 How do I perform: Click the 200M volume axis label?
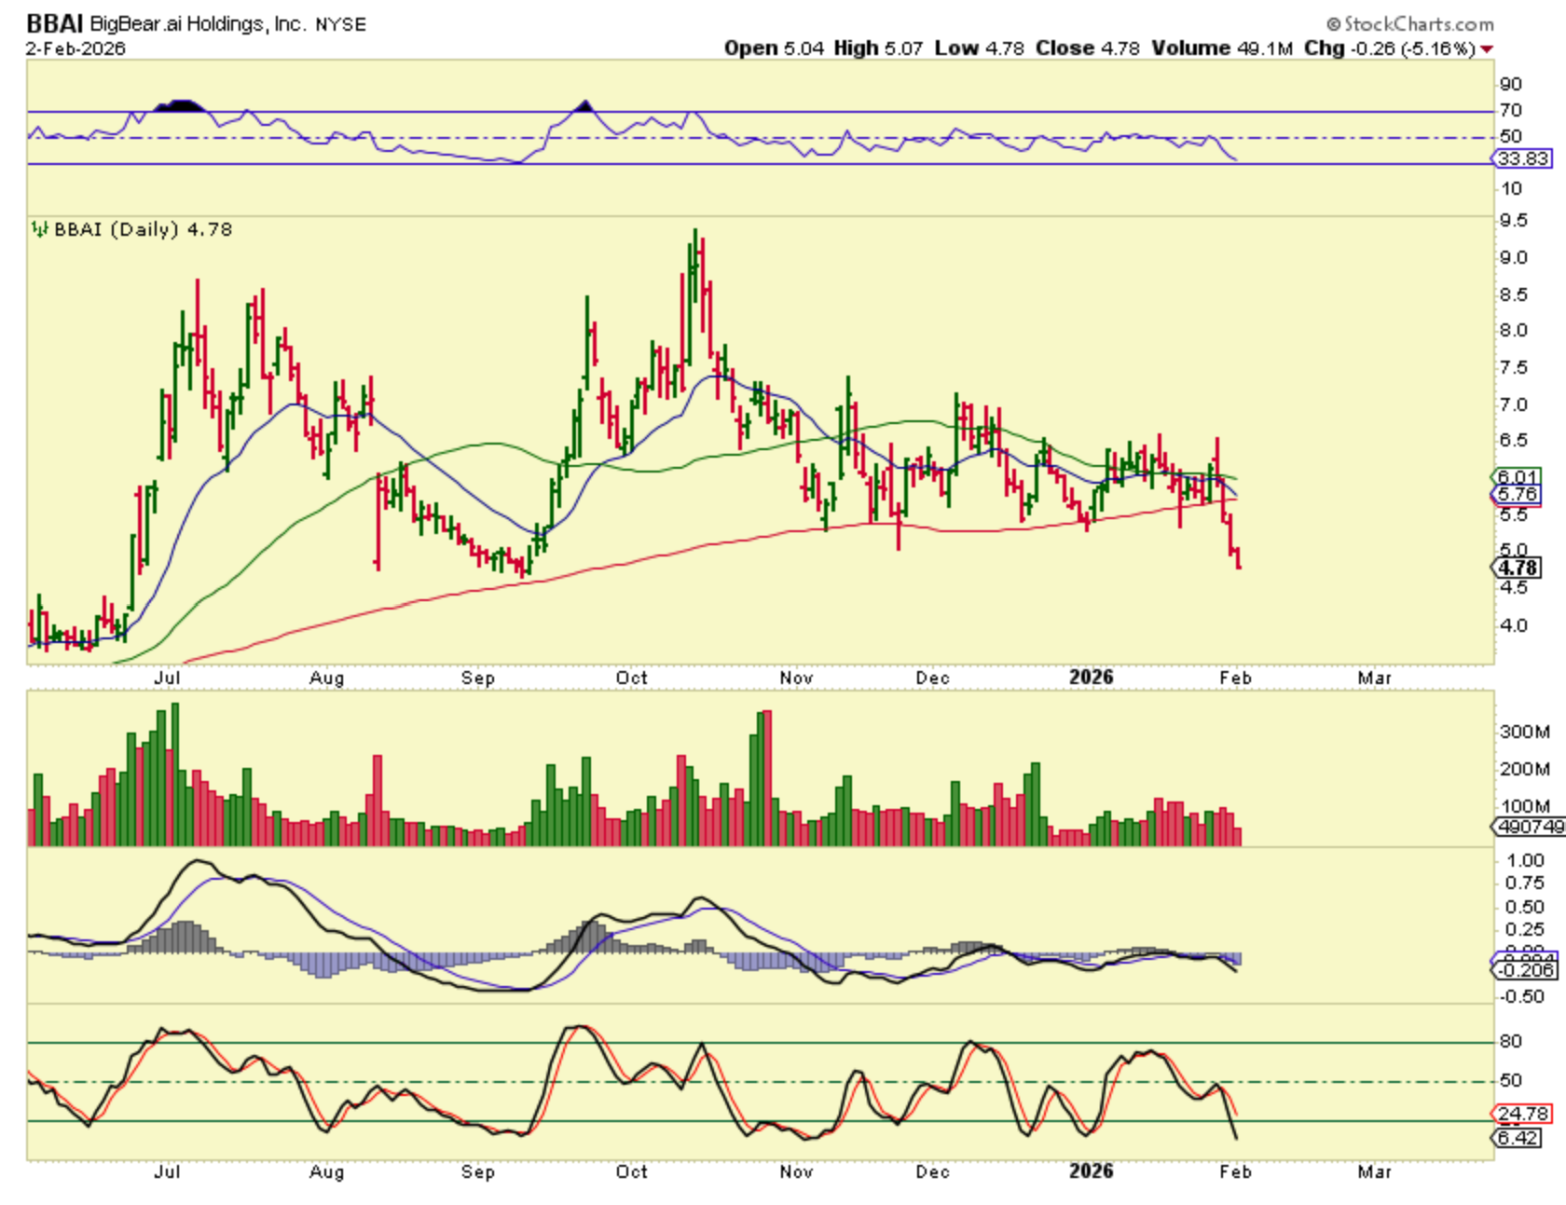point(1524,769)
